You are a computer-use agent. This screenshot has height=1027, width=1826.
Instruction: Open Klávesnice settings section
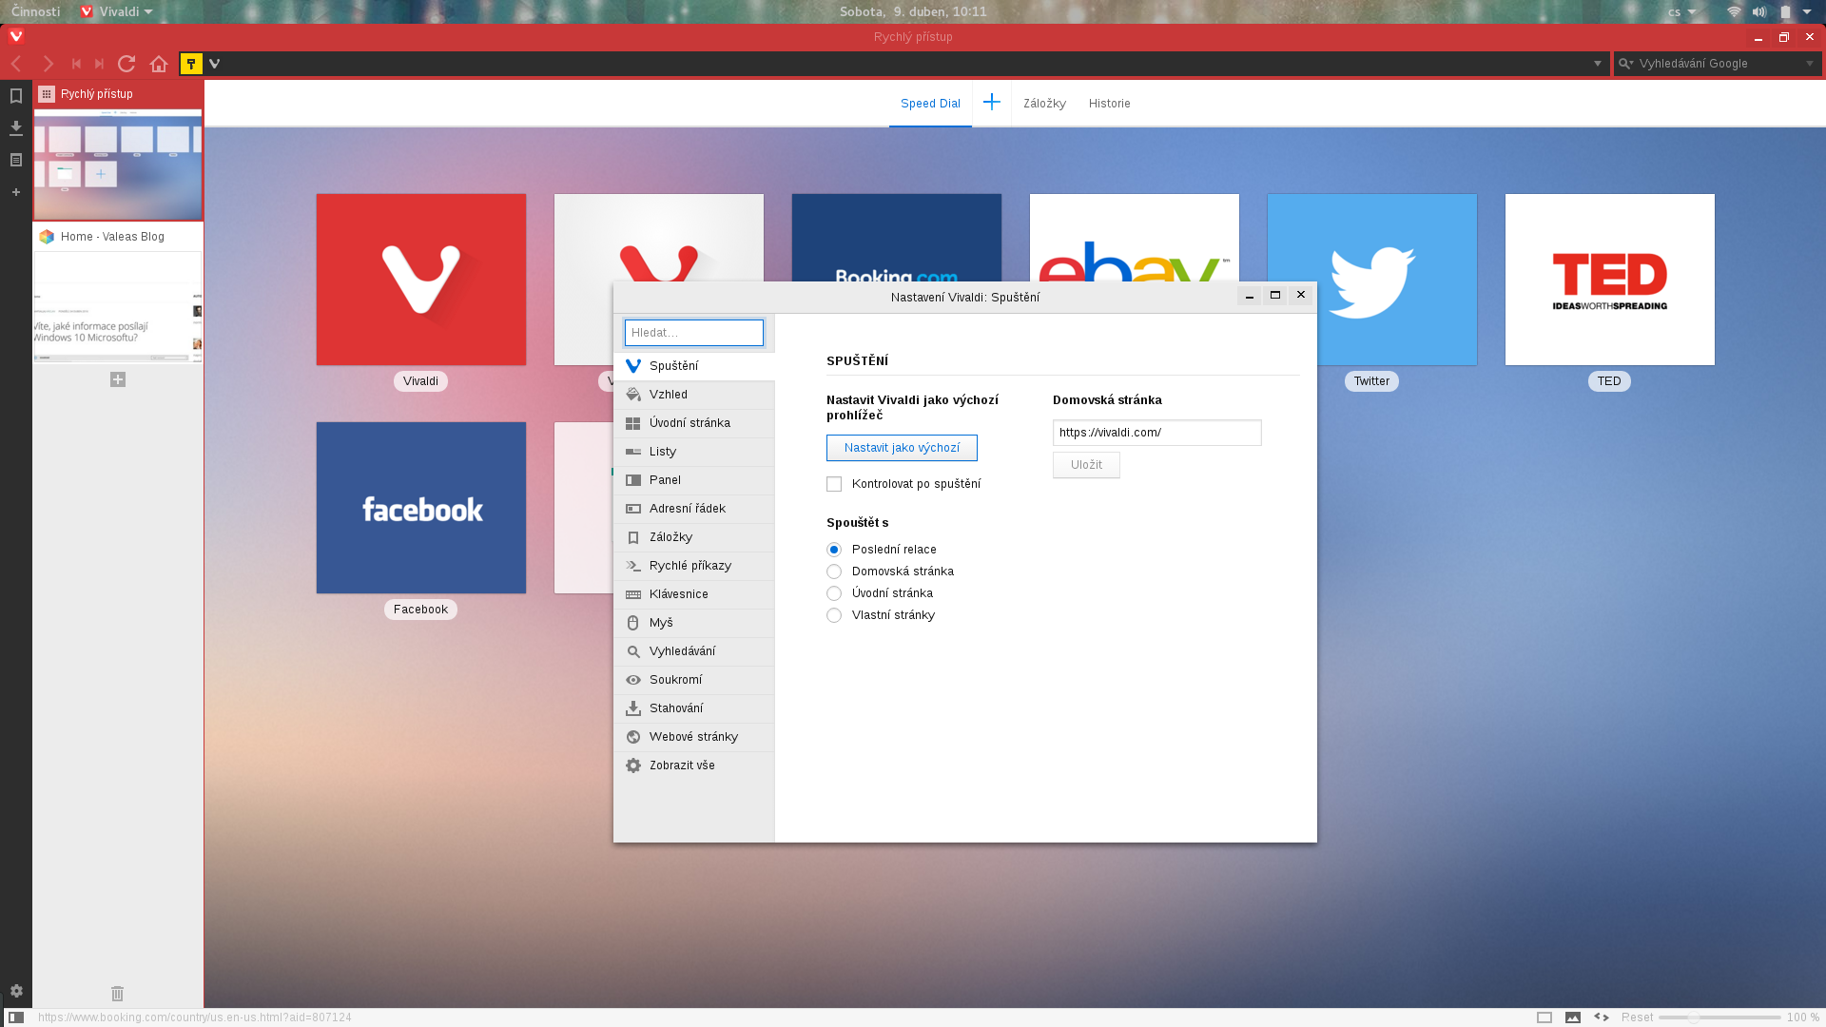(694, 594)
